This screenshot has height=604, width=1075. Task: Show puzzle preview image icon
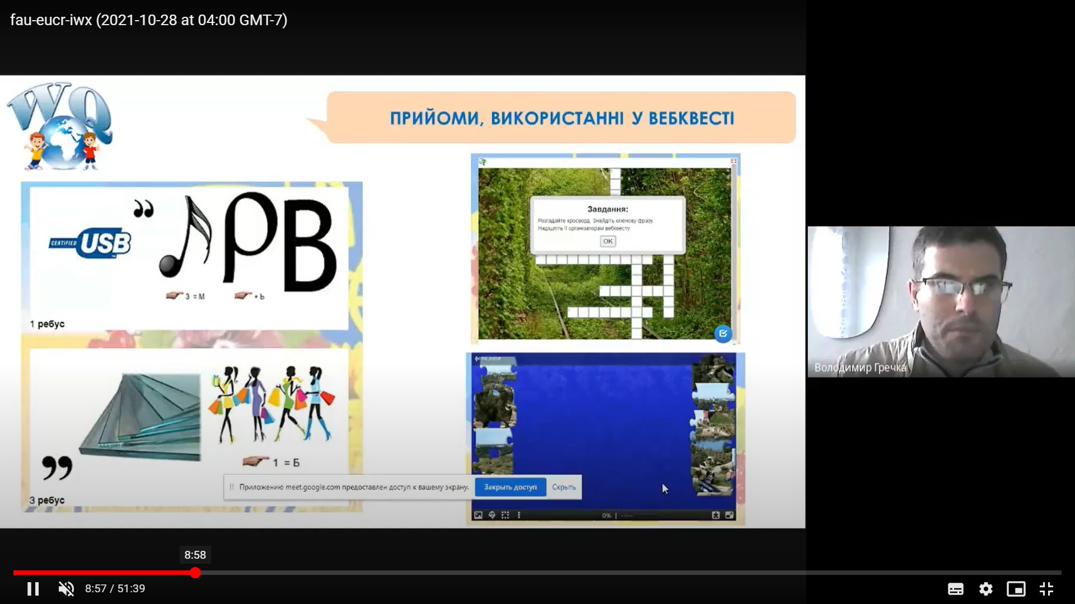coord(478,515)
